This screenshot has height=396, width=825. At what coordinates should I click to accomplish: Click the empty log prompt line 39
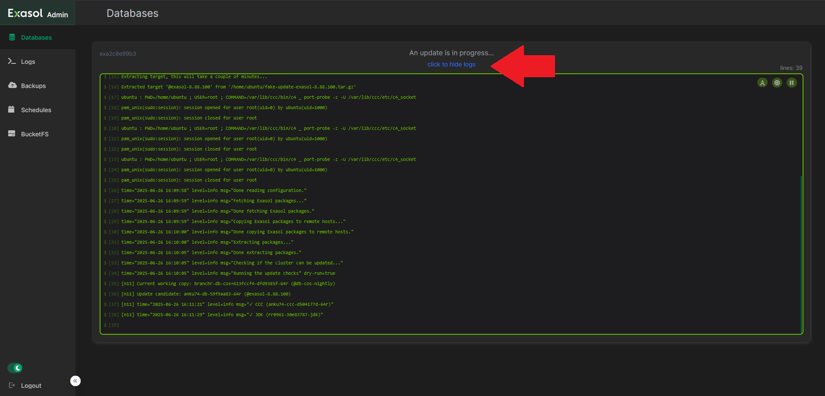click(112, 325)
